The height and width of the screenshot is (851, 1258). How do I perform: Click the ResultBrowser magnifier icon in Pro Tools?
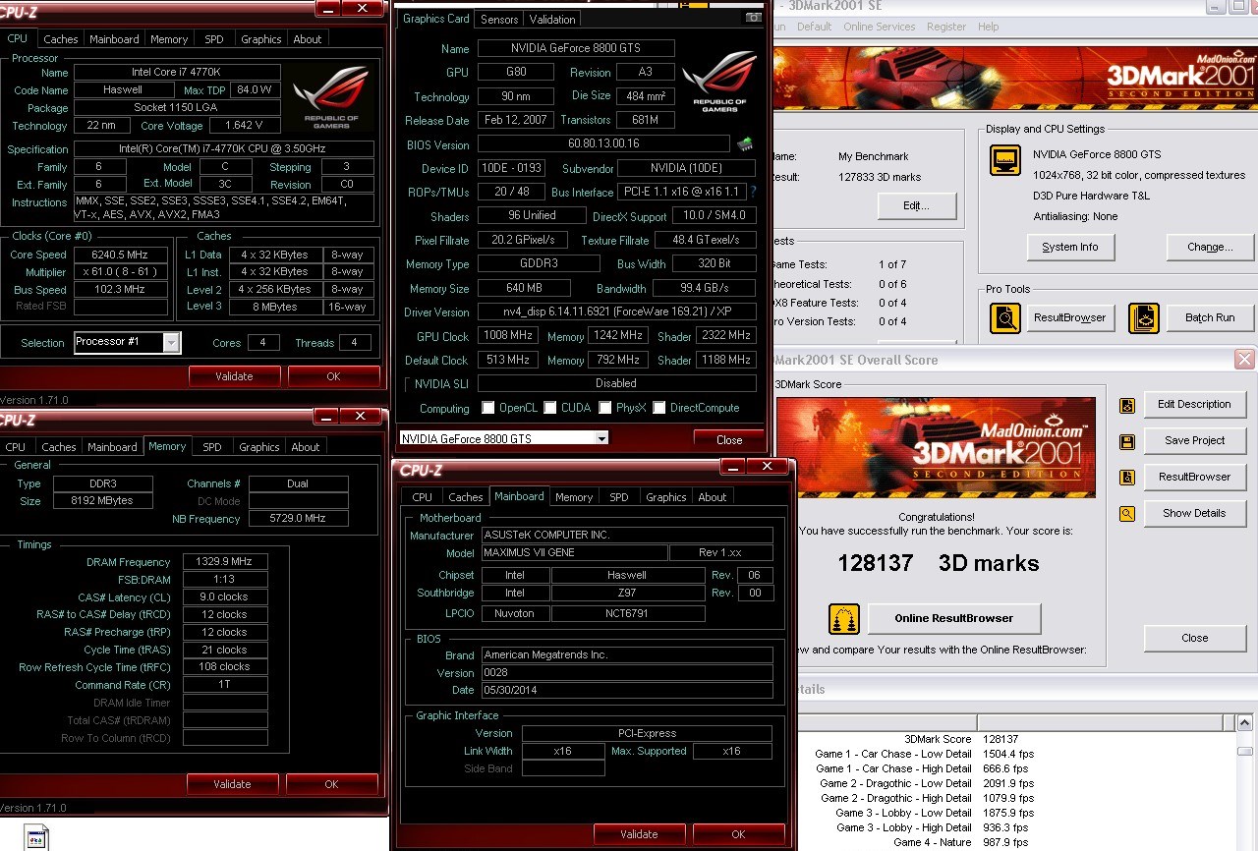pyautogui.click(x=1004, y=318)
